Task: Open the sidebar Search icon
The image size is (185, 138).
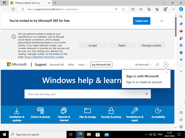Action: click(181, 16)
